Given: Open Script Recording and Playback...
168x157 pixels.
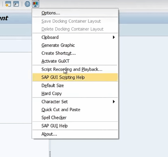Looking at the screenshot, I should tap(75, 69).
